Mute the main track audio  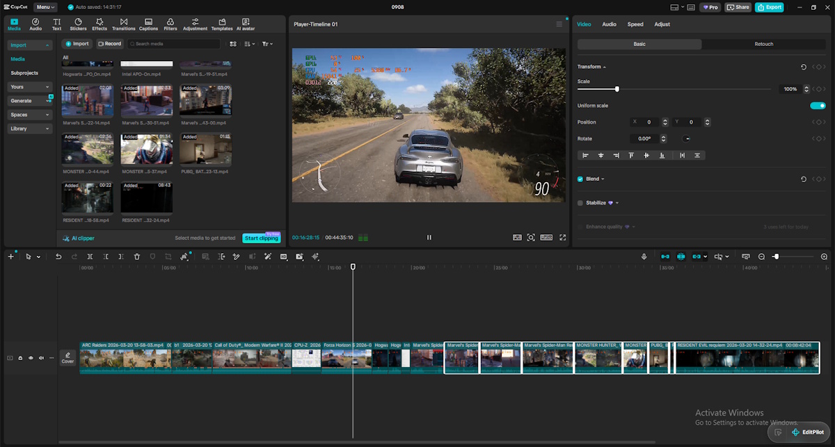(41, 358)
